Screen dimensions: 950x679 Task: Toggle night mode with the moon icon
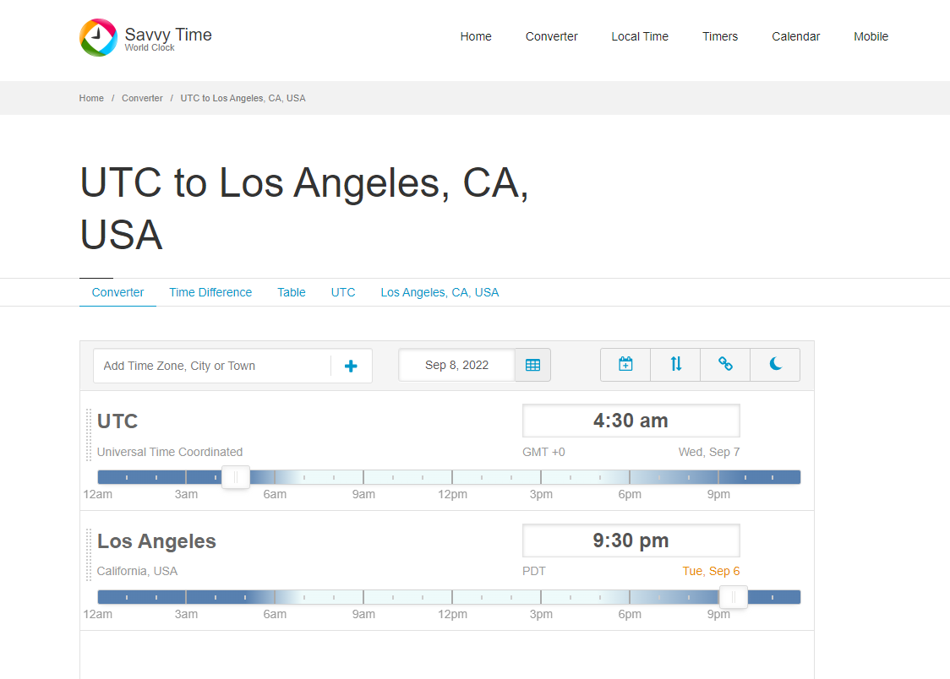click(x=775, y=365)
